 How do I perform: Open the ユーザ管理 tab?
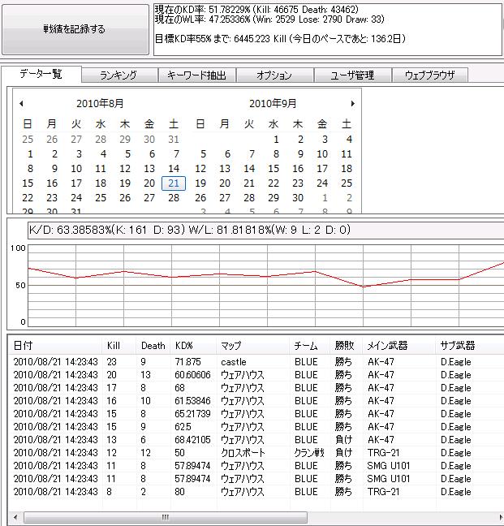352,75
